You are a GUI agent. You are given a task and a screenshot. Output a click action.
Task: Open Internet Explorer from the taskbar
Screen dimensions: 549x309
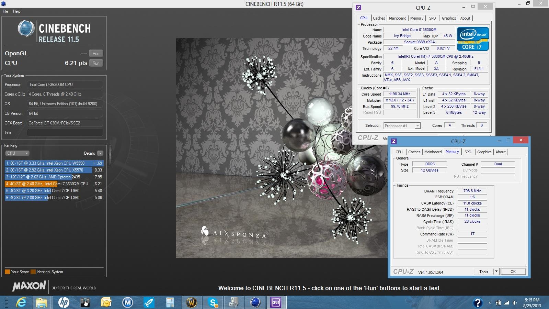point(21,302)
